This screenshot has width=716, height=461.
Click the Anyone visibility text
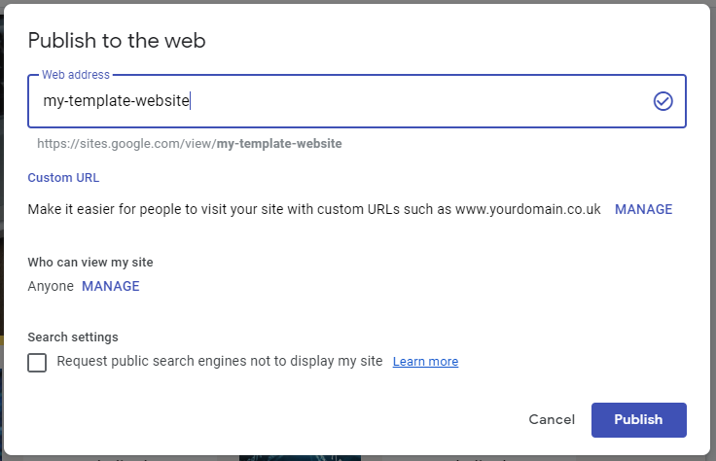(51, 286)
